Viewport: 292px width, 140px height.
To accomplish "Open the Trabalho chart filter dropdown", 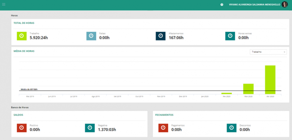I will tap(268, 52).
